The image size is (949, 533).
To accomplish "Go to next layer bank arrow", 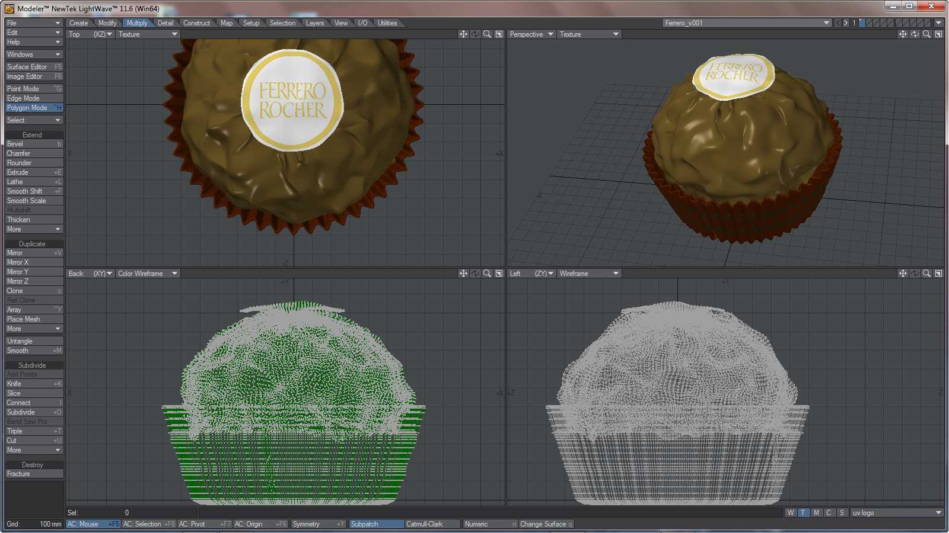I will pyautogui.click(x=846, y=23).
